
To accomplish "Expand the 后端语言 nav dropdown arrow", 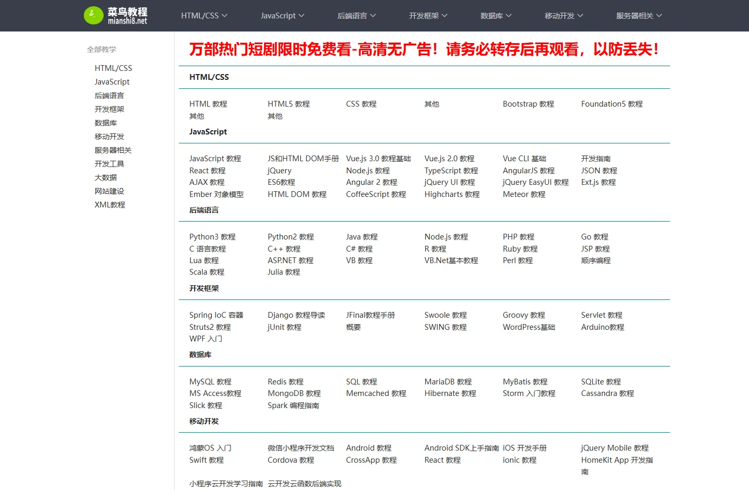I will click(373, 16).
